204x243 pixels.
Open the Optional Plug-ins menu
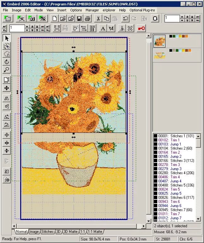(142, 10)
